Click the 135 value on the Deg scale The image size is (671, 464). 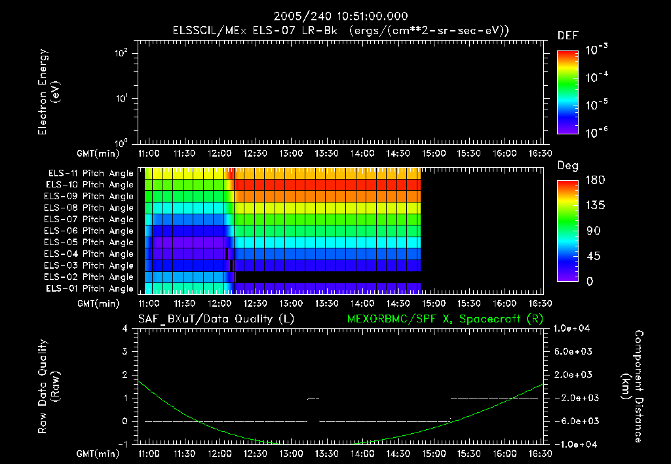point(595,206)
